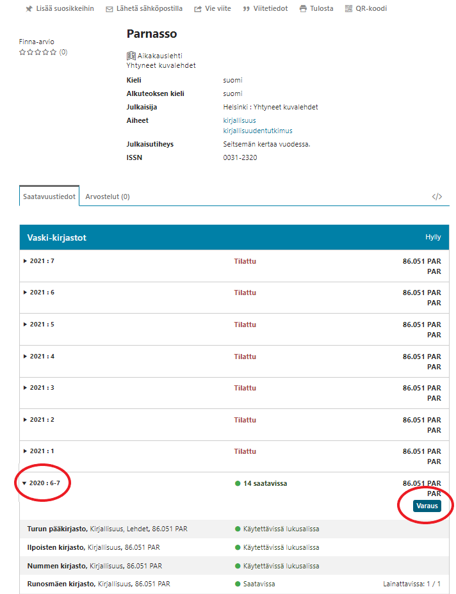The width and height of the screenshot is (456, 594).
Task: Click the embed code icon beside the tabs
Action: 437,197
